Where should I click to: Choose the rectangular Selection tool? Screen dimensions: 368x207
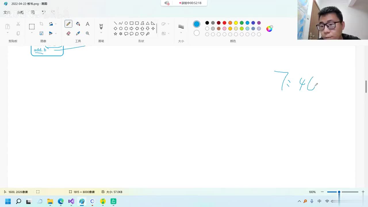(x=32, y=26)
